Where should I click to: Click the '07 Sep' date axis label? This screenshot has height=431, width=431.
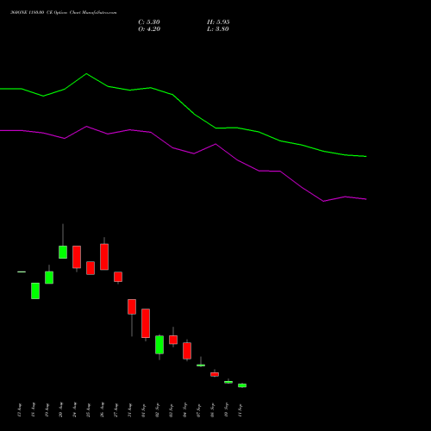tap(199, 409)
